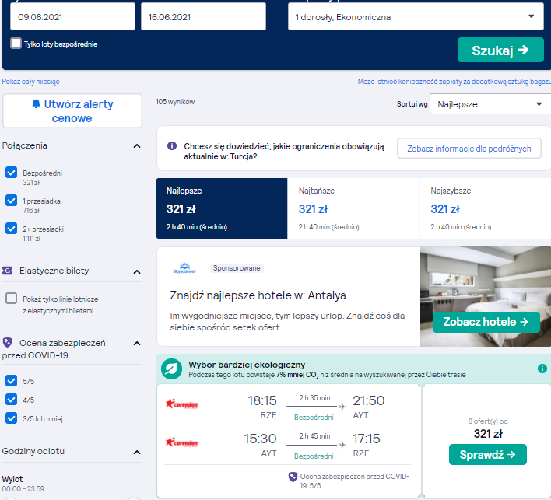This screenshot has width=551, height=500.
Task: Click Sprawdź button for 321 zł offer
Action: pos(488,455)
